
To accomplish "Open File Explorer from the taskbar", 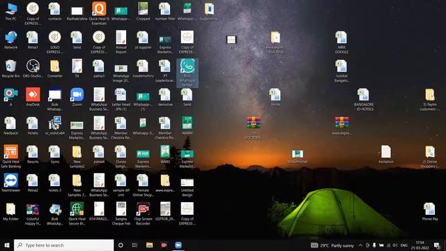I will click(x=149, y=245).
